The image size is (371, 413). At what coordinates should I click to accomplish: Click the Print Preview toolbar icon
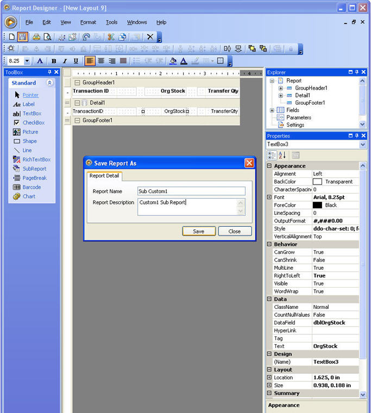pyautogui.click(x=47, y=37)
